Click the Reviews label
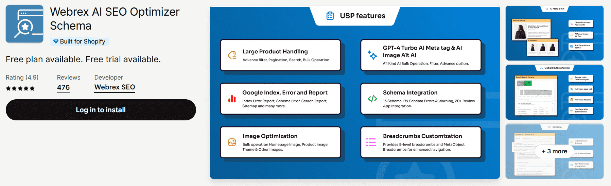This screenshot has width=611, height=186. click(69, 78)
